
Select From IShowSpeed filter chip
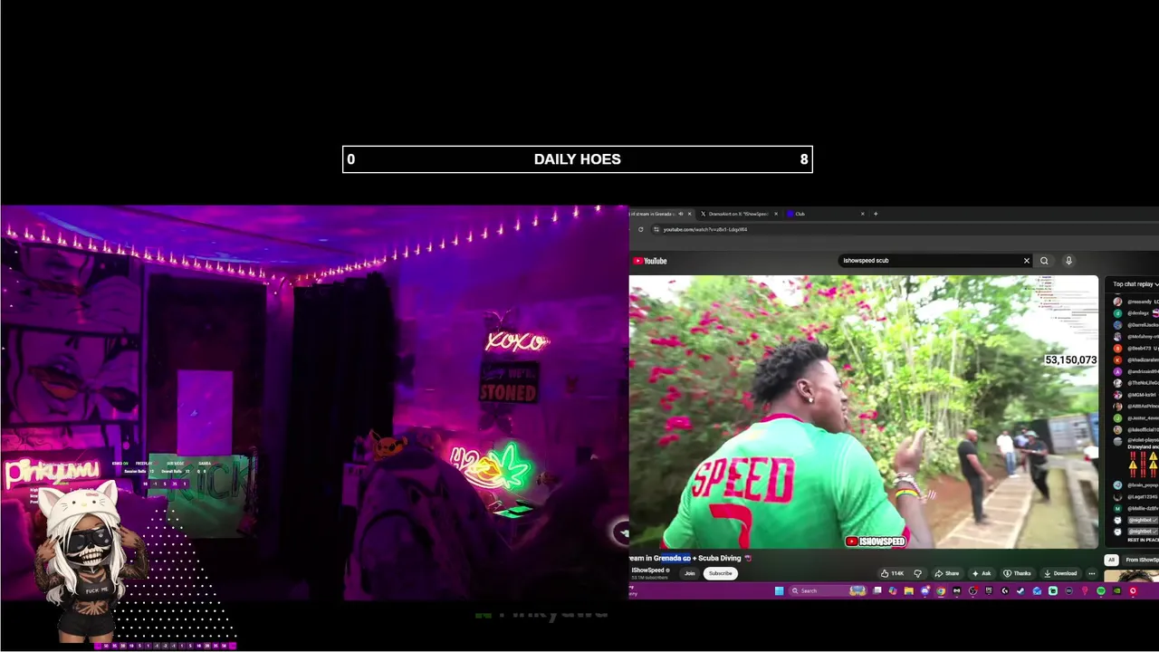coord(1141,560)
